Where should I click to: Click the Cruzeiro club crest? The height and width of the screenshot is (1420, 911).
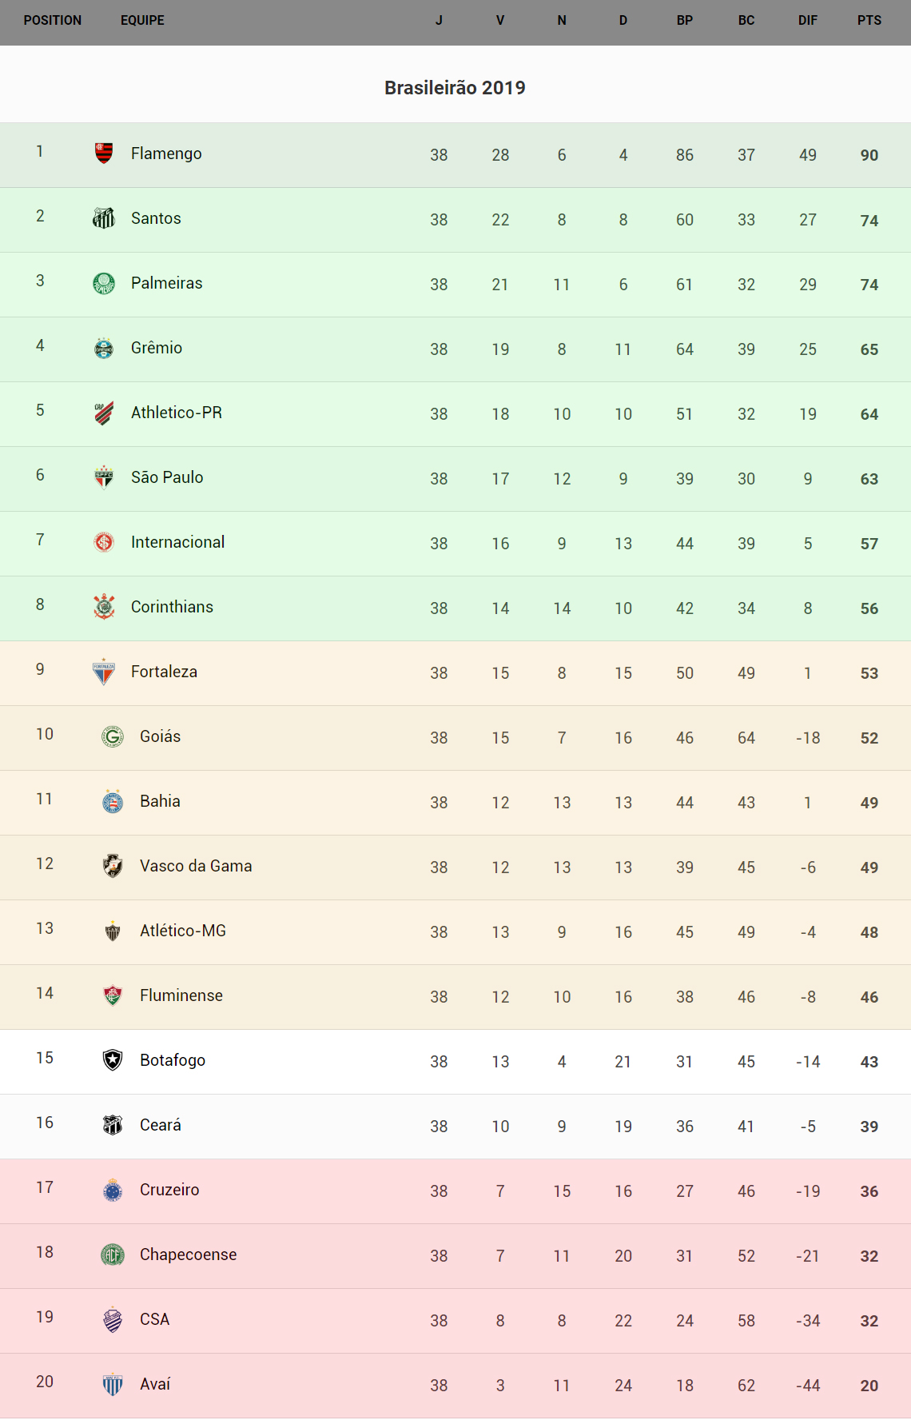point(113,1190)
